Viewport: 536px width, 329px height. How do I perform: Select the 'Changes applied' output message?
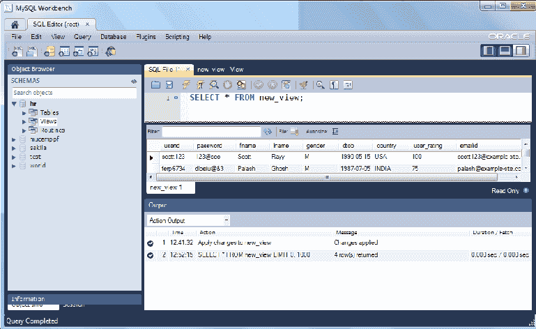pyautogui.click(x=356, y=243)
